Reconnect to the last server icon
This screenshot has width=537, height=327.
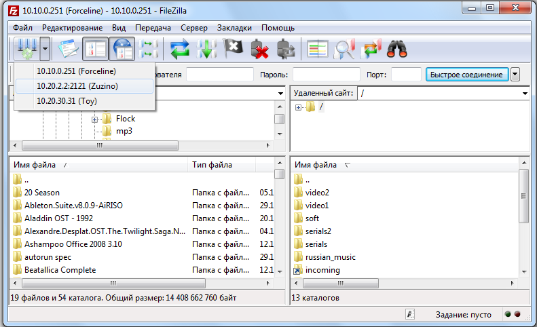(x=286, y=49)
